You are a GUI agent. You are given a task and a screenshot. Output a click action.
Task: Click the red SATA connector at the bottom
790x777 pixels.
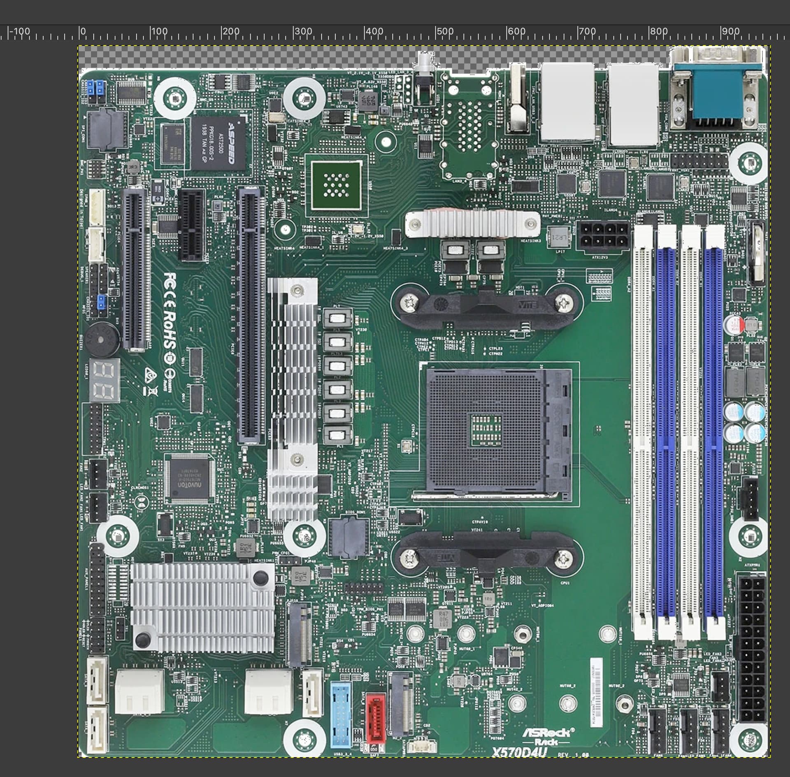tap(375, 718)
